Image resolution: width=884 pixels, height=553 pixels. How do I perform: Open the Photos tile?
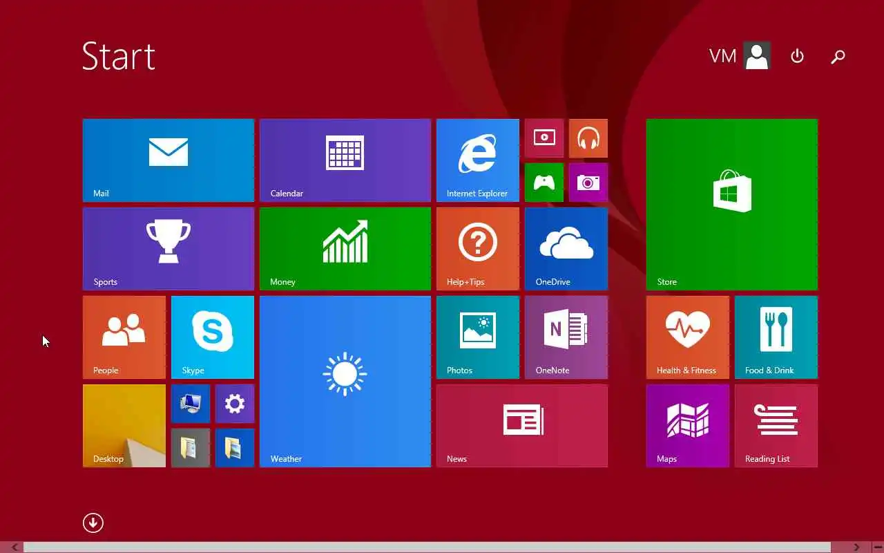pyautogui.click(x=478, y=337)
